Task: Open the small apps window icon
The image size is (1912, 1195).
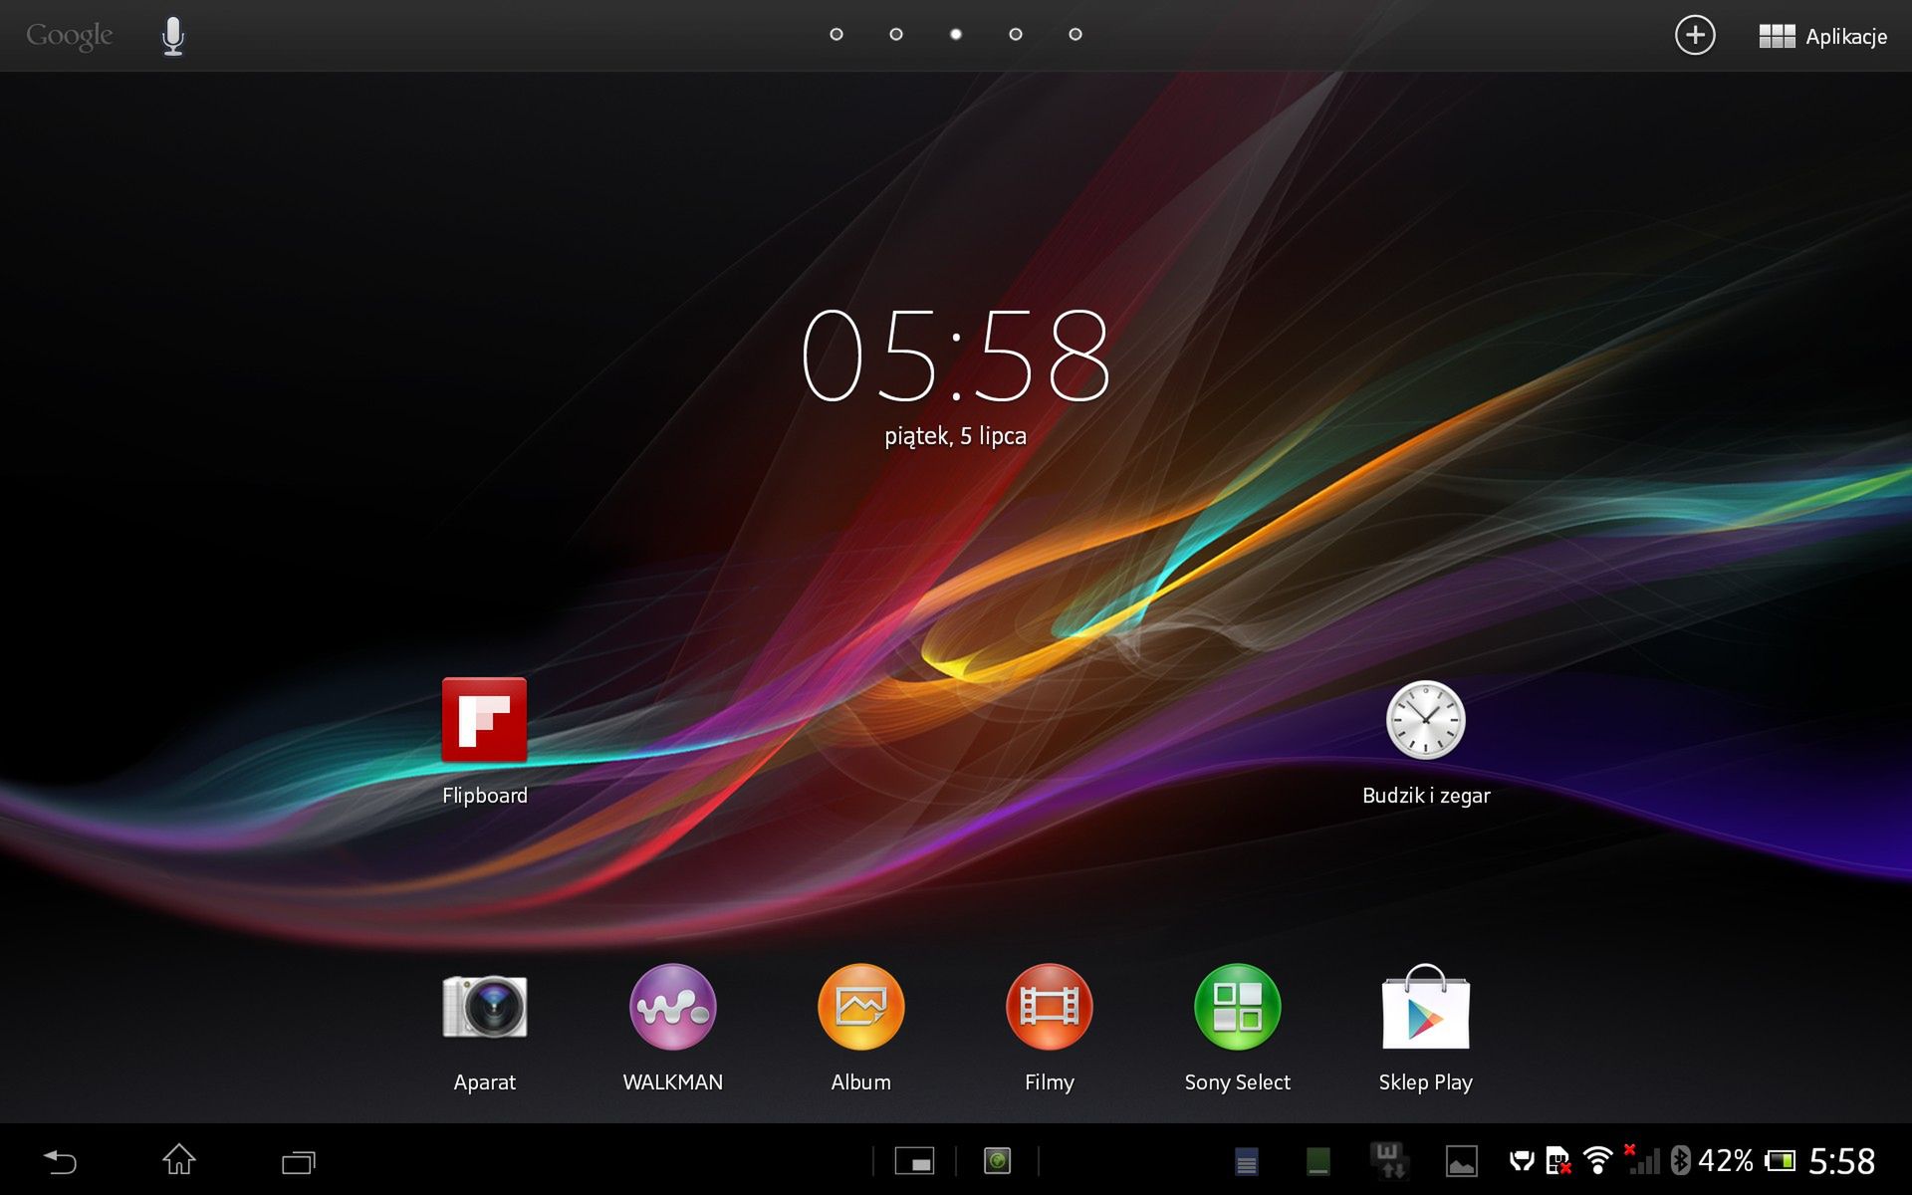Action: (914, 1161)
